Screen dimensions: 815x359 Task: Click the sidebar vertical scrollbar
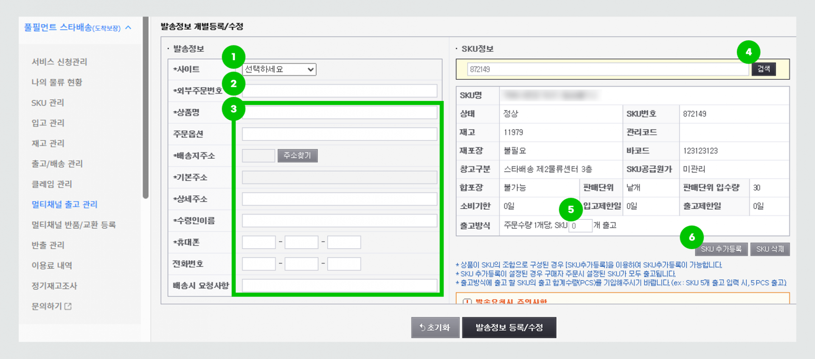click(x=146, y=108)
